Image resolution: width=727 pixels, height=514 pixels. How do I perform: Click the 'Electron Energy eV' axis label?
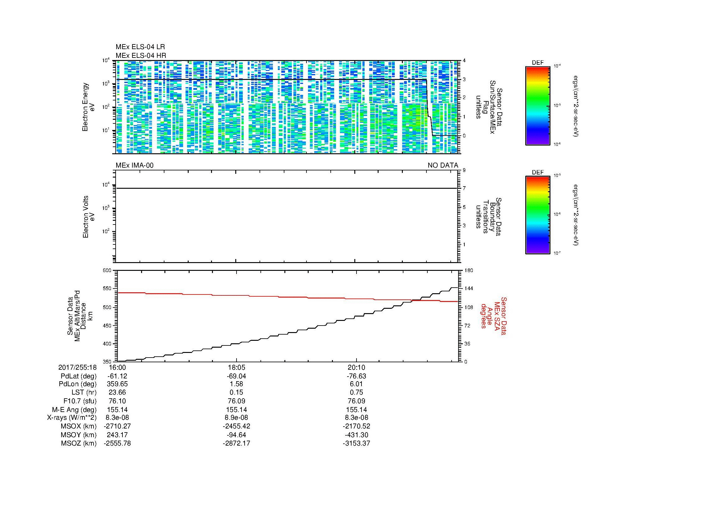point(89,107)
